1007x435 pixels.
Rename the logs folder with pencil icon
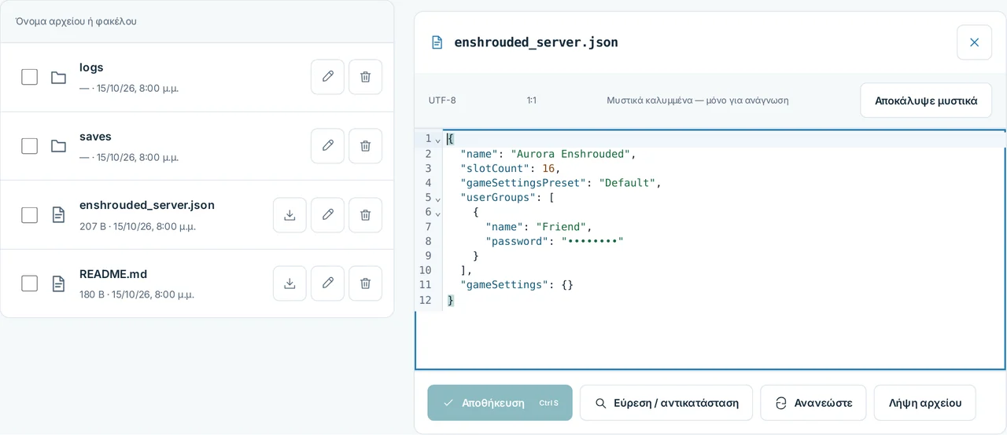tap(327, 77)
